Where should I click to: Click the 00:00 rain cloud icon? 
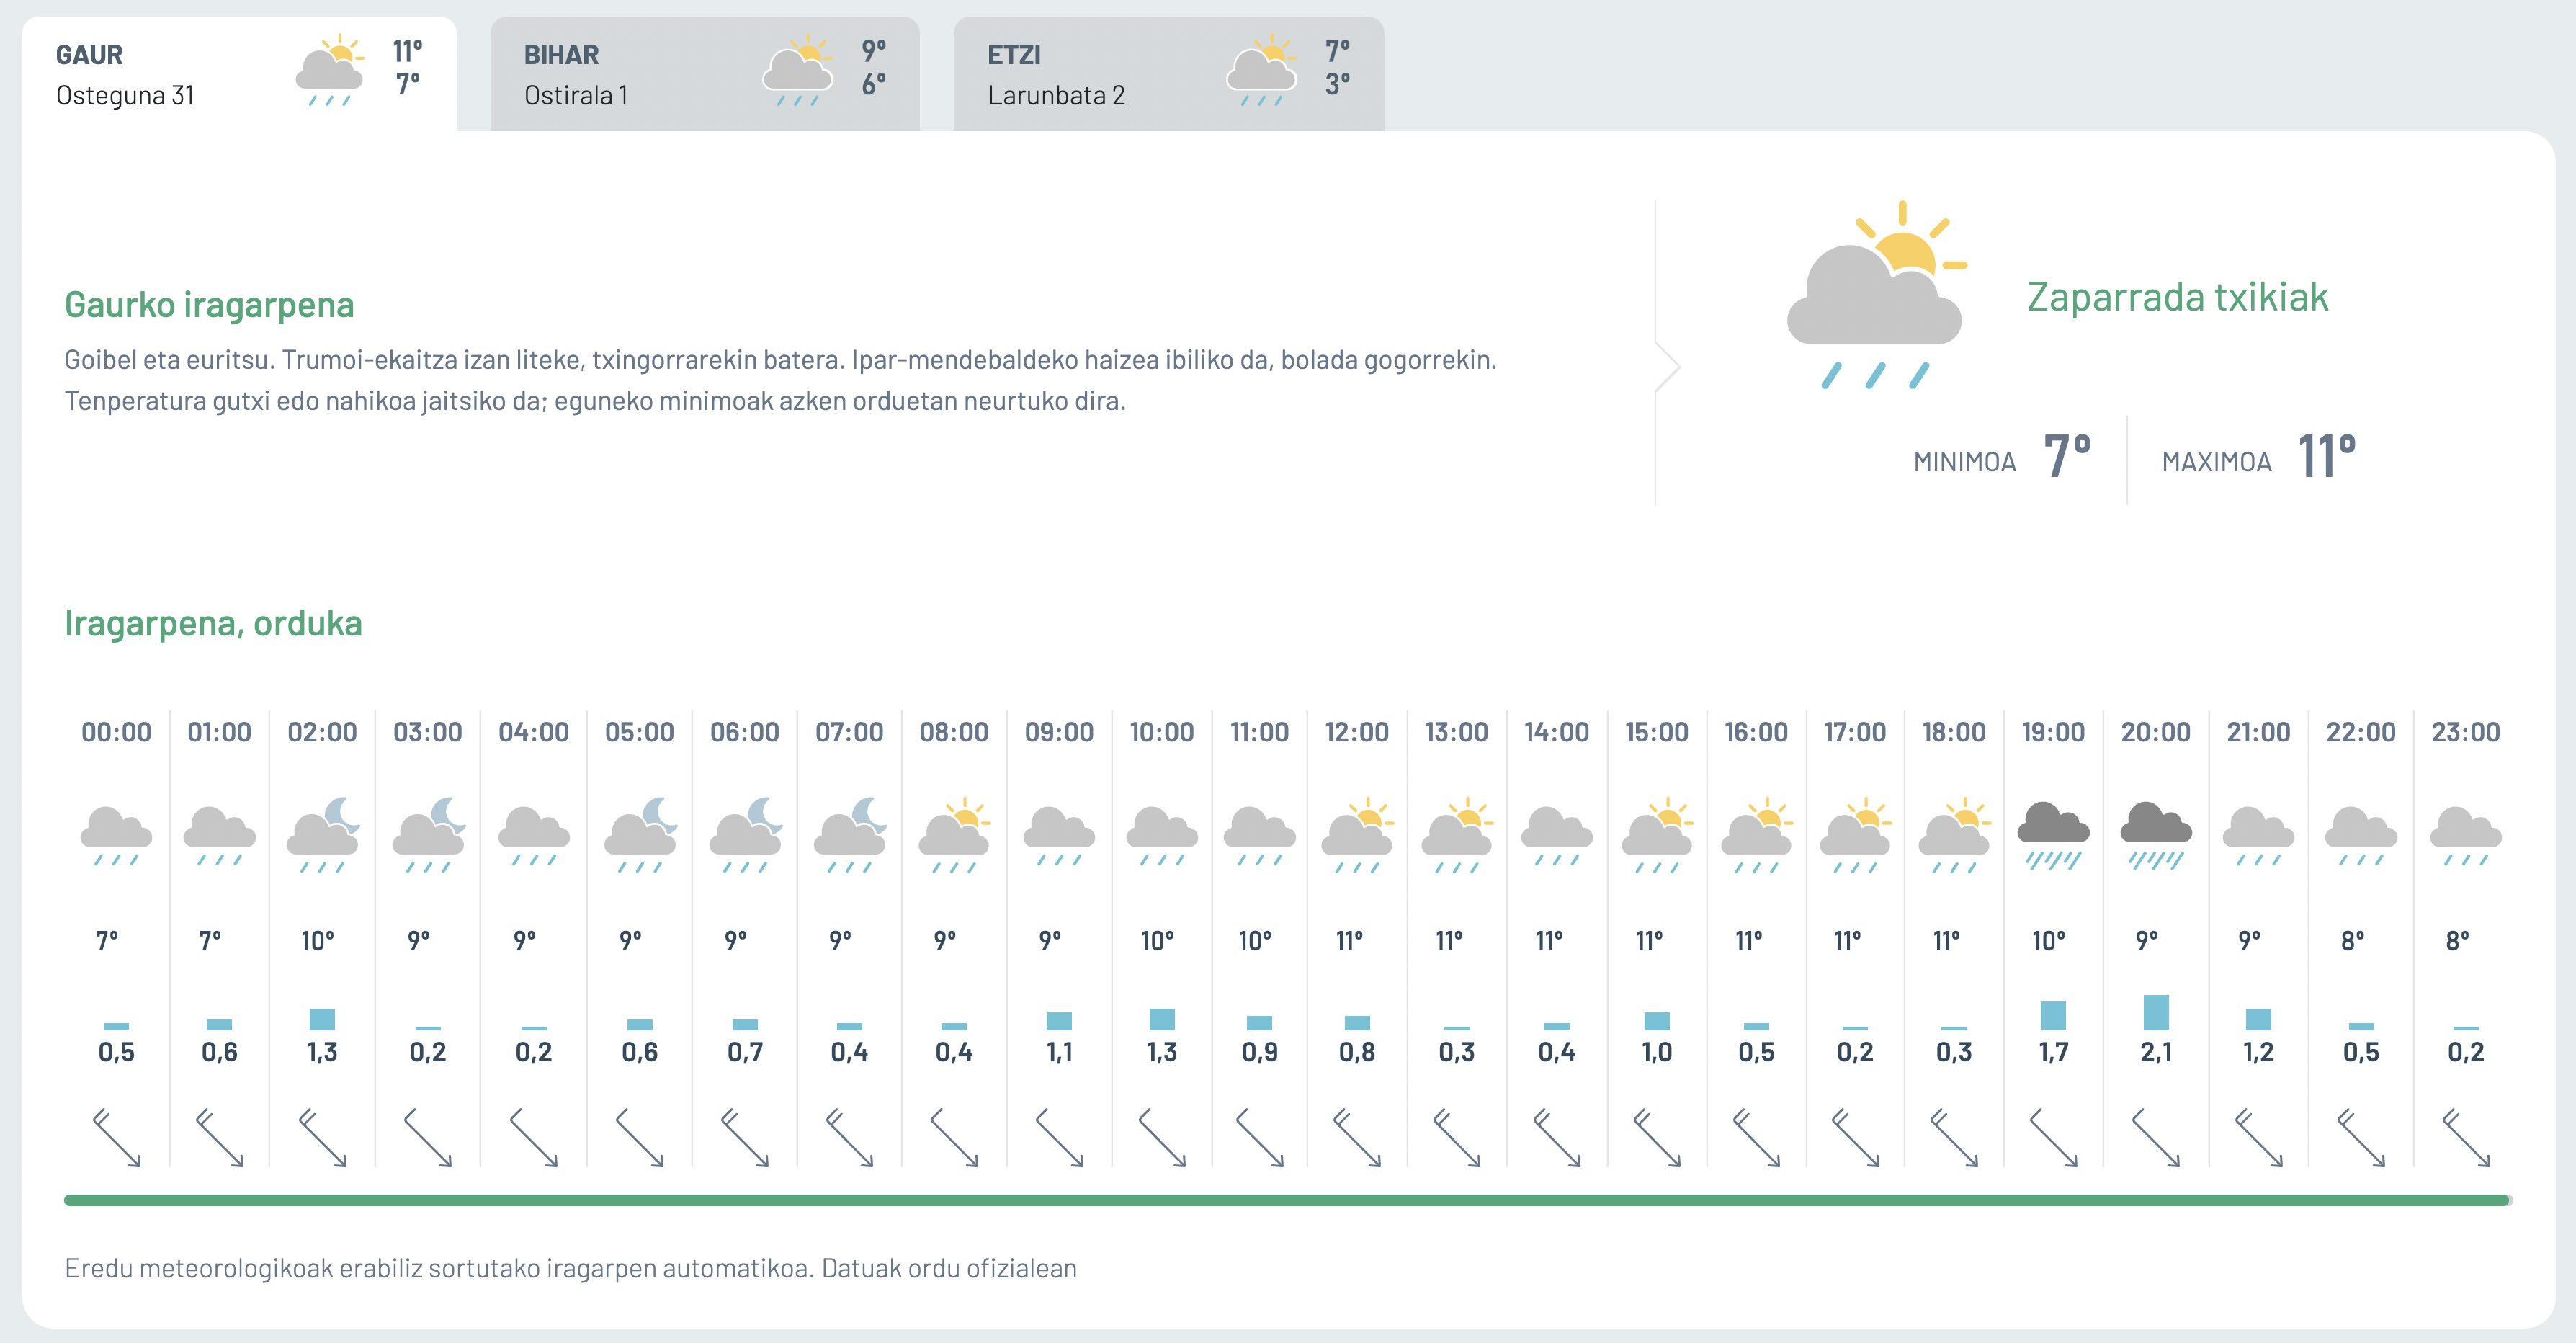pyautogui.click(x=116, y=835)
